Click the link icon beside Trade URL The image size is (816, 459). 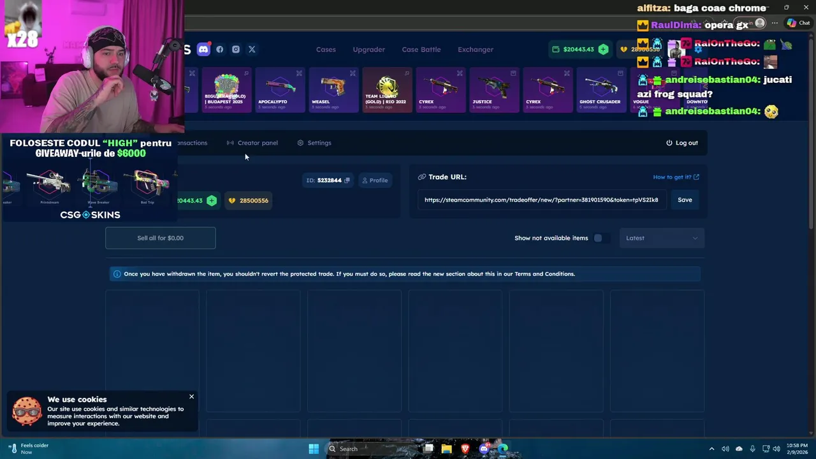pos(421,177)
